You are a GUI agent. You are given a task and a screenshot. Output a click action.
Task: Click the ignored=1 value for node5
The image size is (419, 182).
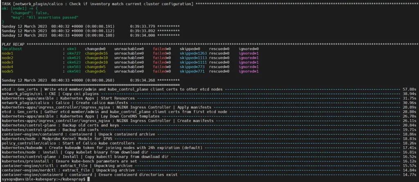(x=249, y=71)
